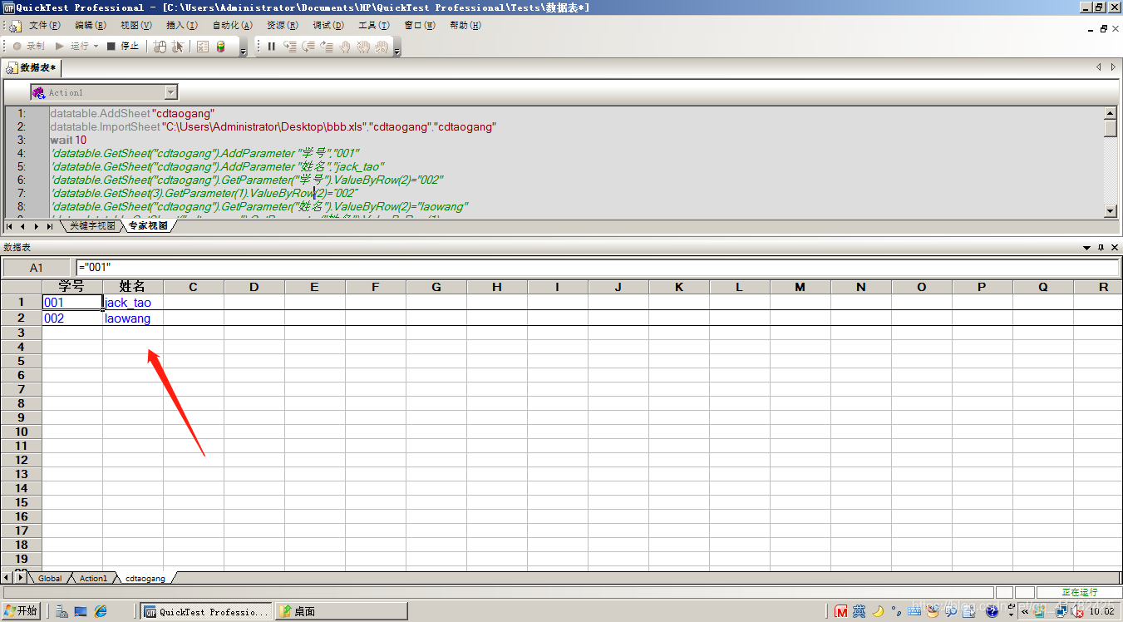Switch to the 专家视图 tab
1123x622 pixels.
(148, 226)
